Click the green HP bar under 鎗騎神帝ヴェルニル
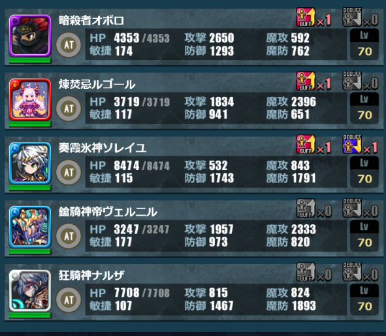This screenshot has height=336, width=386. coord(30,252)
